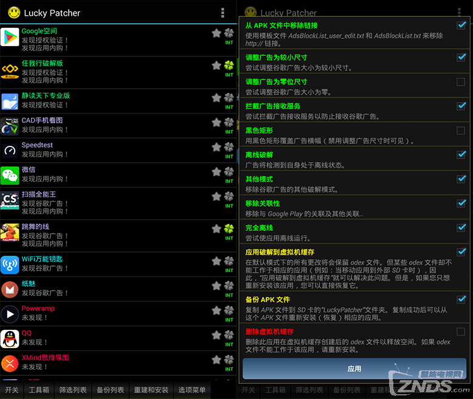Image resolution: width=473 pixels, height=399 pixels.
Task: Open the 选项菜单 tab
Action: pyautogui.click(x=192, y=390)
